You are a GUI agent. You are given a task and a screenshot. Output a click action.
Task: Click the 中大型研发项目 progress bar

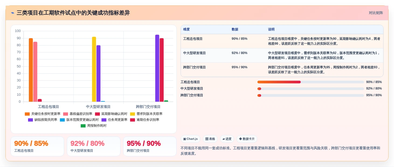tap(310, 89)
